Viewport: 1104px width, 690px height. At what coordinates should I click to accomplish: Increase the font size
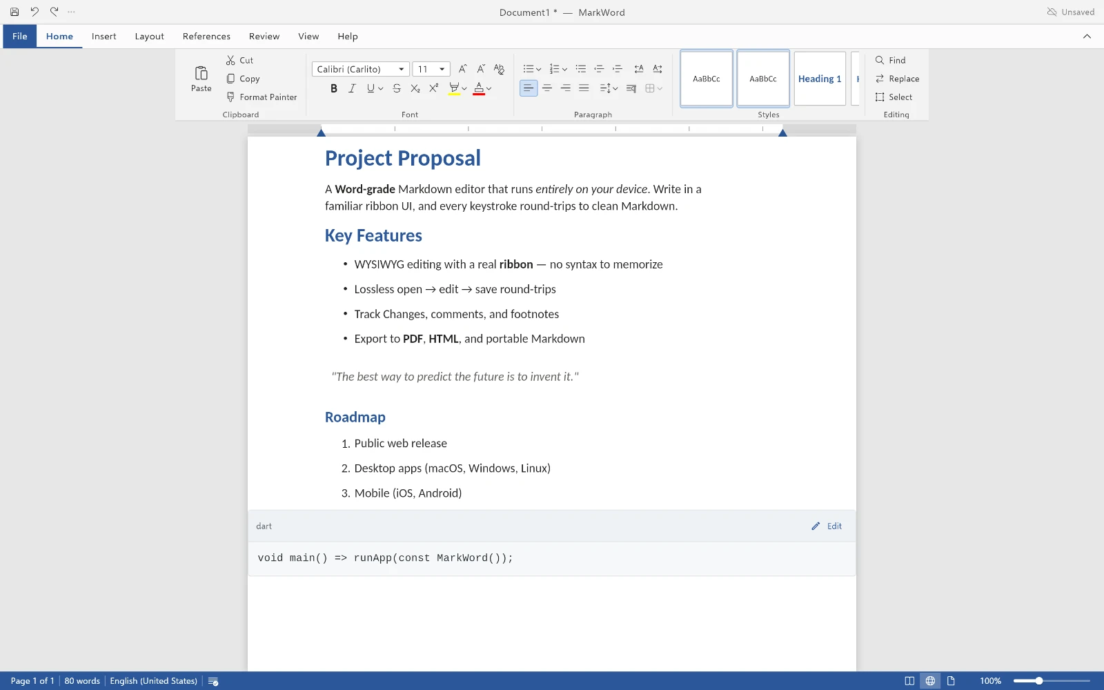pos(462,69)
